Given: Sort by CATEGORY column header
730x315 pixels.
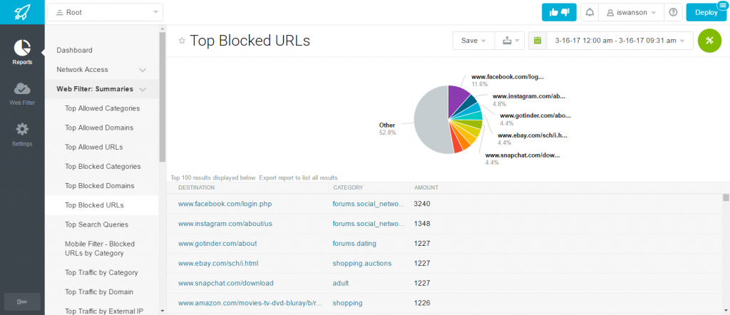Looking at the screenshot, I should tap(348, 187).
